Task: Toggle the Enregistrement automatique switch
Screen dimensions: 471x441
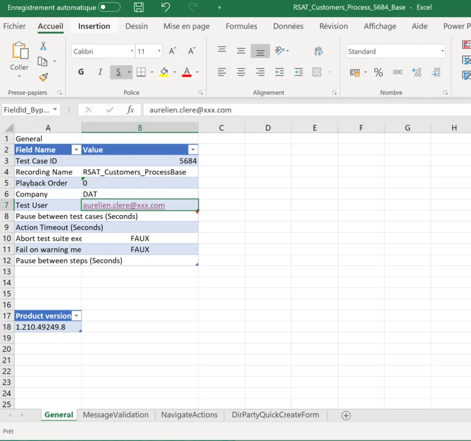Action: 109,8
